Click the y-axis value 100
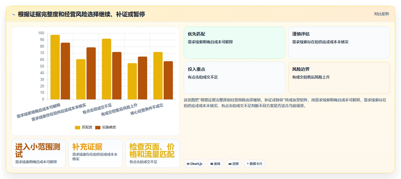This screenshot has width=401, height=179. point(41,33)
